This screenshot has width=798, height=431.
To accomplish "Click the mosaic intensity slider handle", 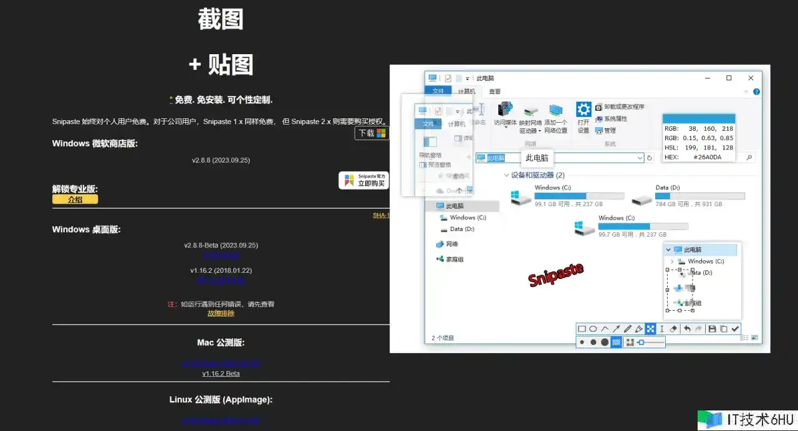I will (641, 342).
